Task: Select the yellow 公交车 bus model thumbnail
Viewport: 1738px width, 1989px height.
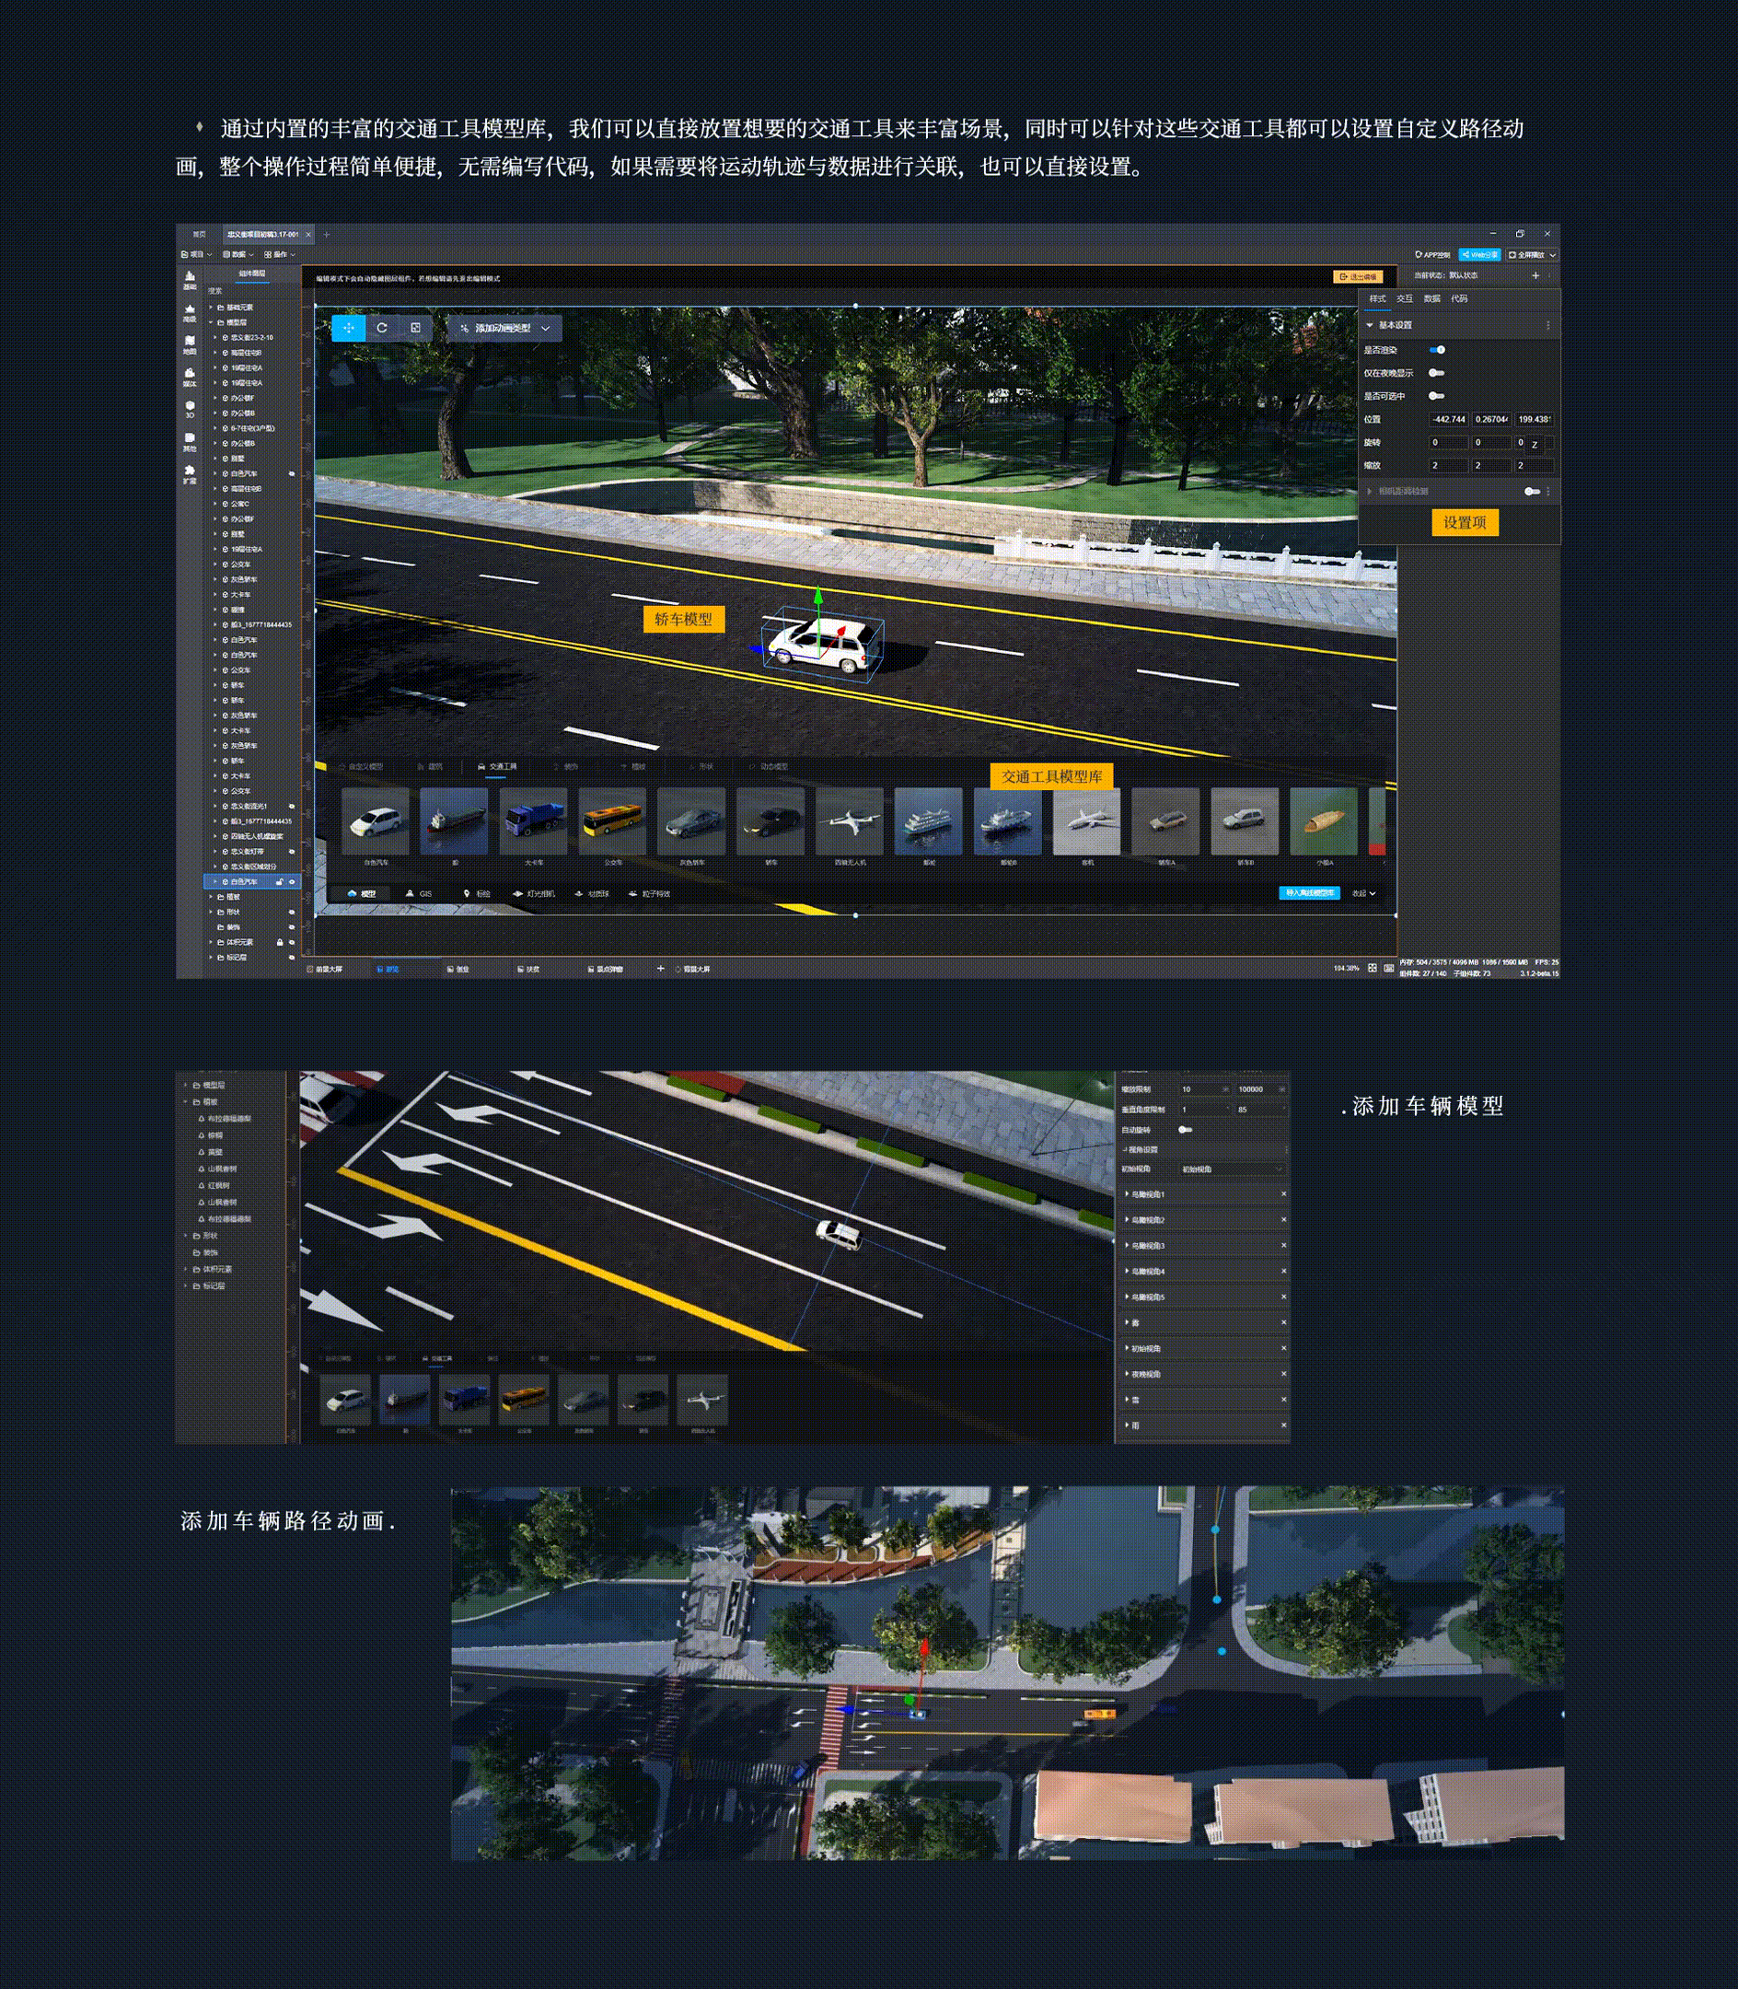Action: click(612, 820)
